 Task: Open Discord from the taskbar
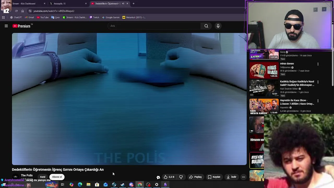131,185
